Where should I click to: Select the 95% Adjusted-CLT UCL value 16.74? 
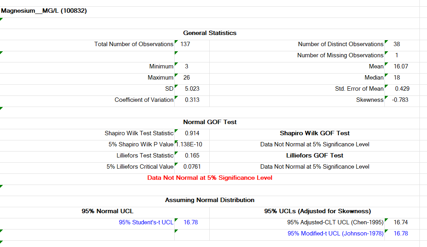click(401, 222)
